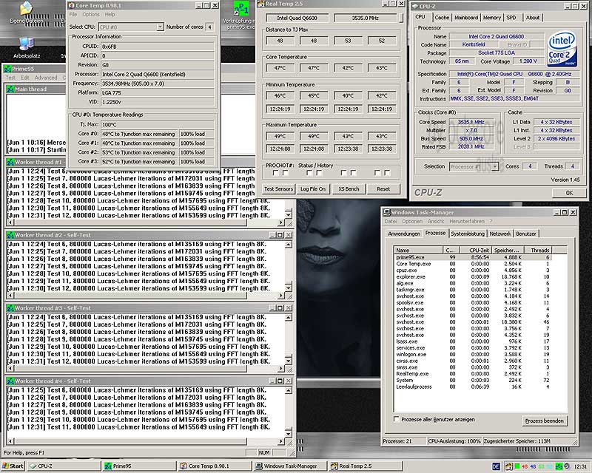592x473 pixels.
Task: Enable 'Prozesse aller Benutzer anzeigen' checkbox
Action: pos(397,419)
